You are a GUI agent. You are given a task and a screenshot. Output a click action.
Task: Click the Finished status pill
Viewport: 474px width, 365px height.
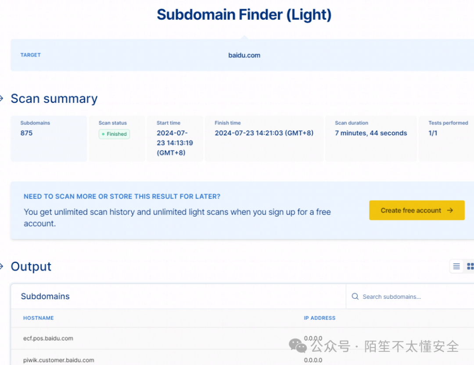click(x=114, y=134)
